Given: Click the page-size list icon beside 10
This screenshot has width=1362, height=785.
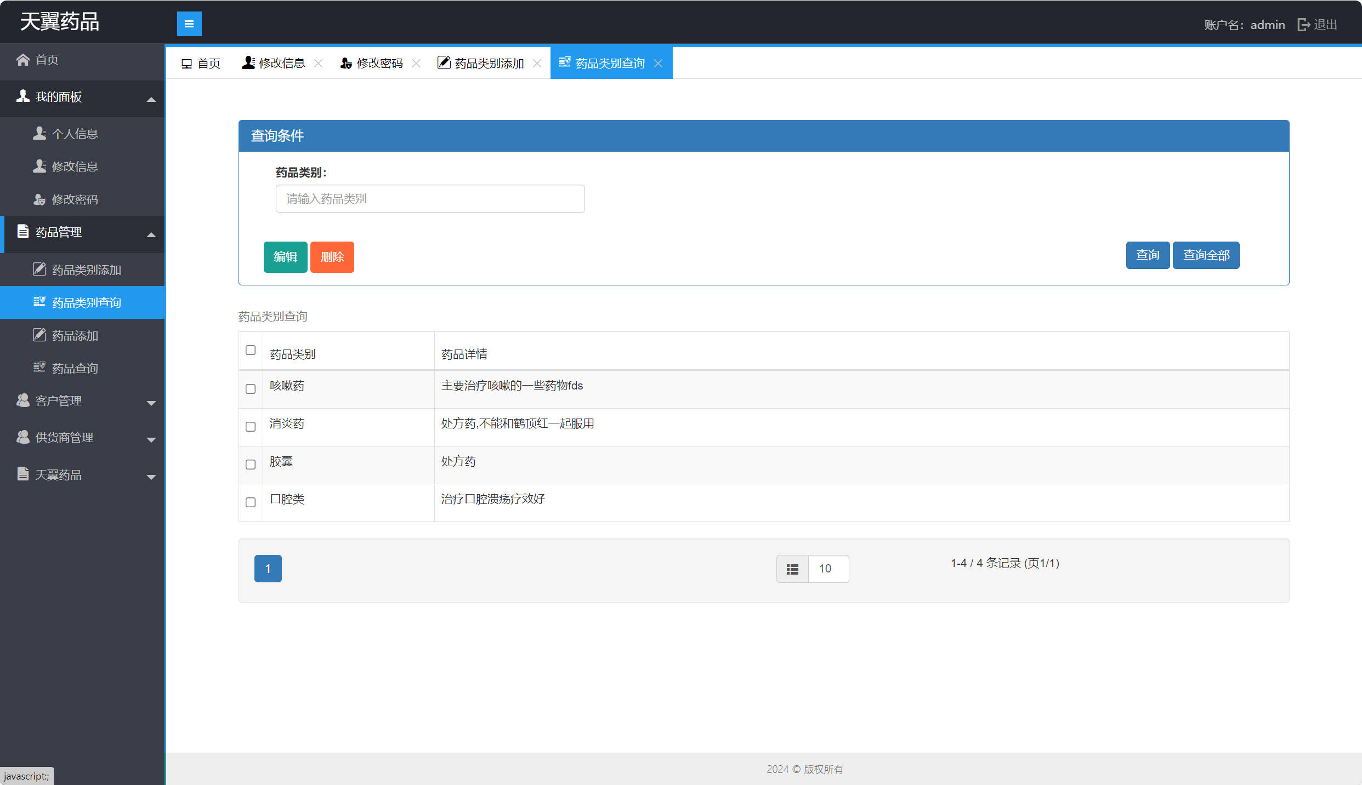Looking at the screenshot, I should point(792,569).
